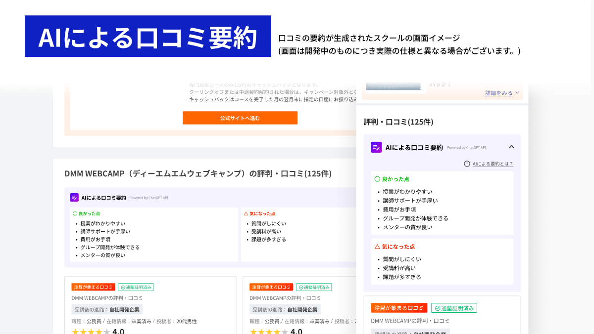Select メンターの質が良い in the desktop view
Viewport: 594px width, 334px height.
pos(103,255)
